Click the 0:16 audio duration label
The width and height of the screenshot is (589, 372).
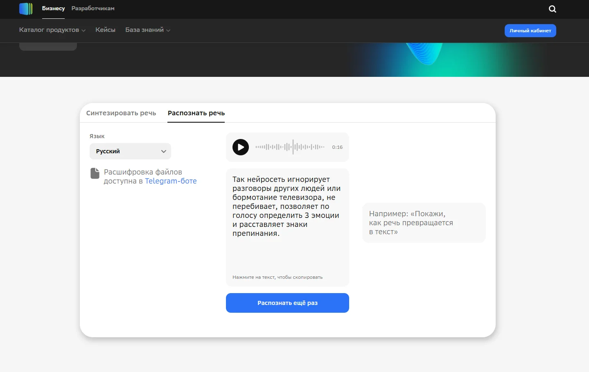click(337, 147)
